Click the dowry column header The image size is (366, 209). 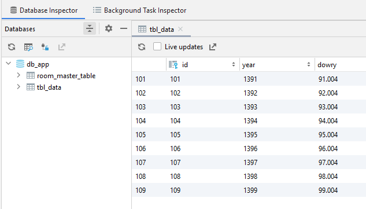[x=341, y=64]
